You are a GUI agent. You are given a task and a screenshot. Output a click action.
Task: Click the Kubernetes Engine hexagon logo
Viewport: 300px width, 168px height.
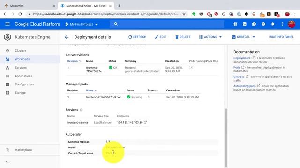click(7, 37)
